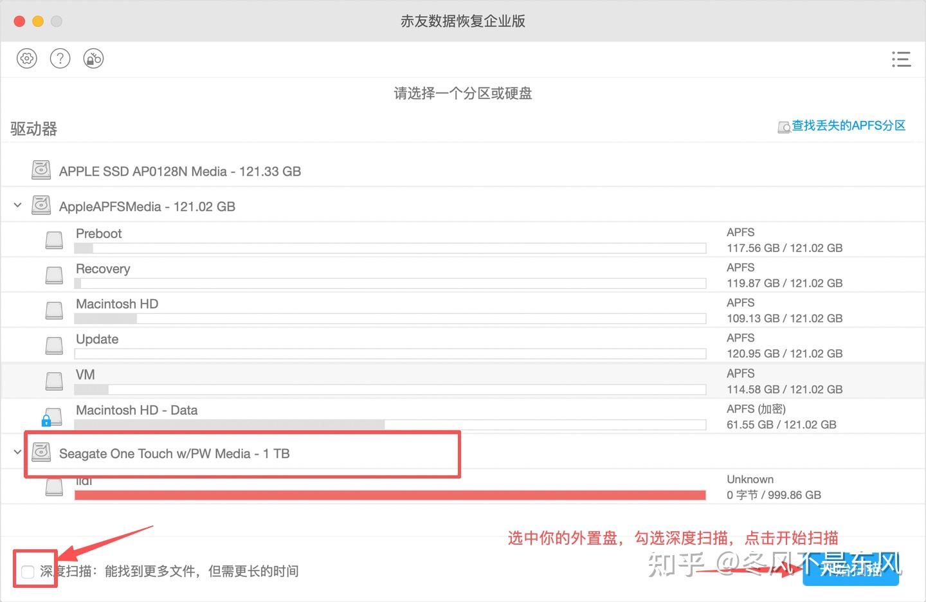The height and width of the screenshot is (602, 926).
Task: Select the Macintosh HD - Data partition name
Action: coord(136,410)
